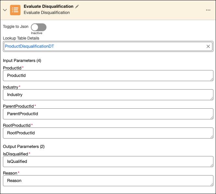Click the Reason field label

click(10, 173)
